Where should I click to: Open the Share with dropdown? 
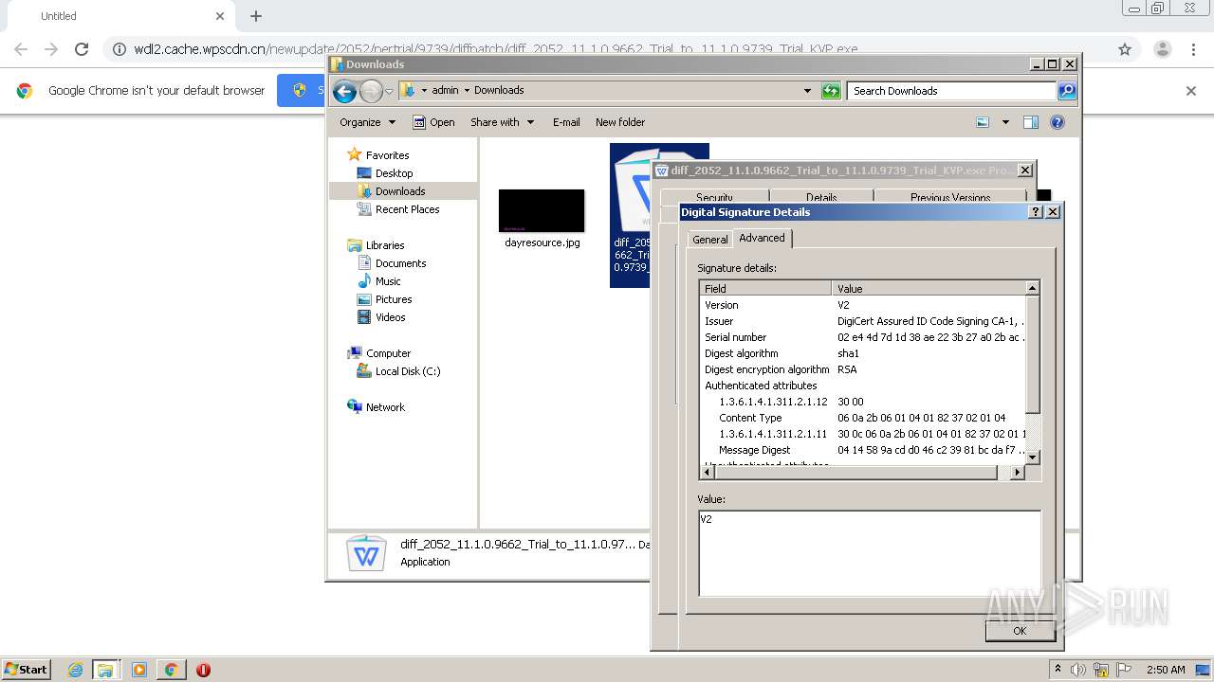point(502,122)
